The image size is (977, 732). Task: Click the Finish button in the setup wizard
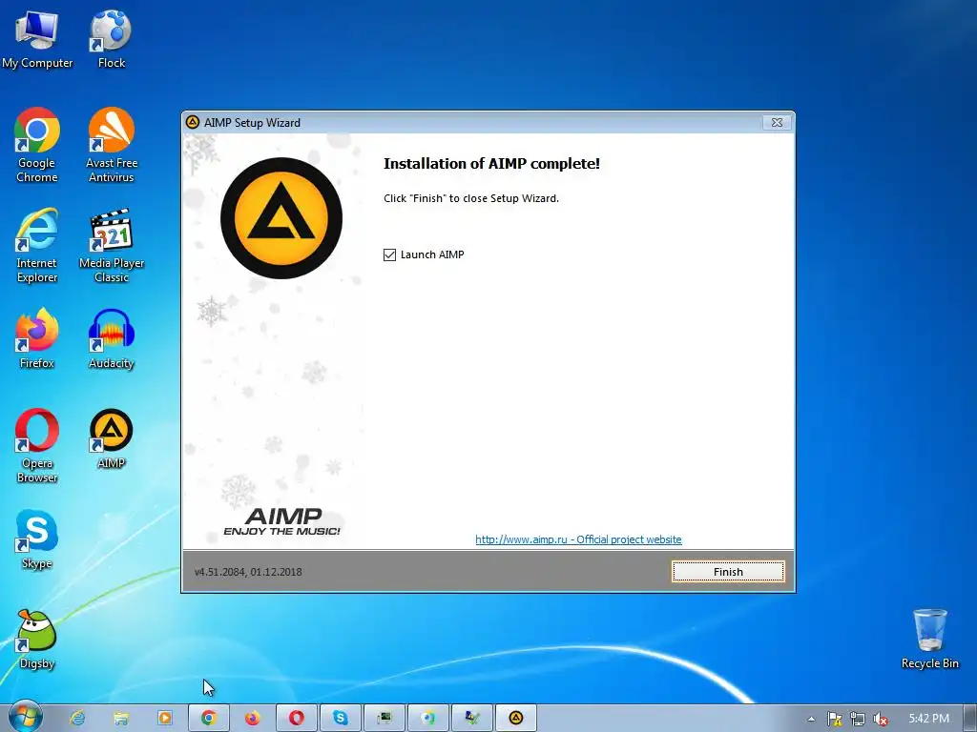728,572
